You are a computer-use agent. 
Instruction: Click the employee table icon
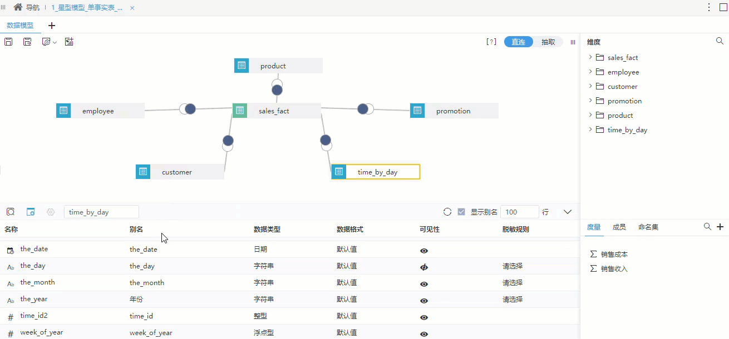point(63,111)
